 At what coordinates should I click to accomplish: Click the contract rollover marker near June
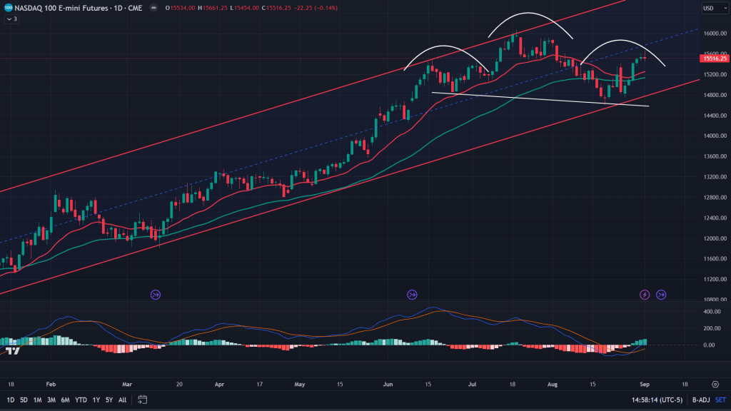412,294
